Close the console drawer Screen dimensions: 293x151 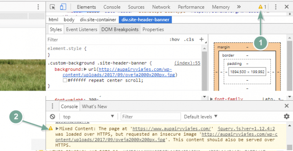point(287,106)
